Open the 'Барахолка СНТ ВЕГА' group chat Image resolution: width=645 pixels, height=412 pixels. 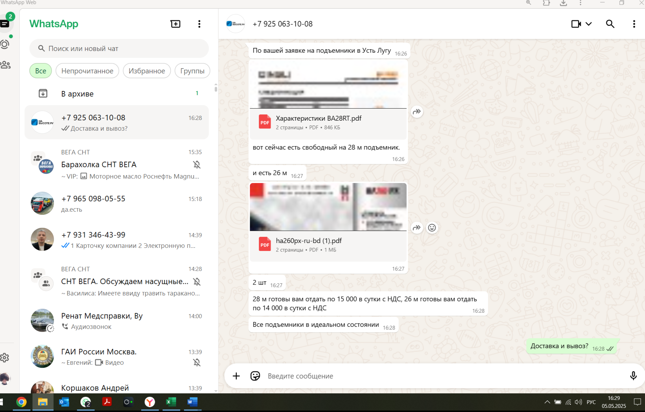pyautogui.click(x=117, y=165)
